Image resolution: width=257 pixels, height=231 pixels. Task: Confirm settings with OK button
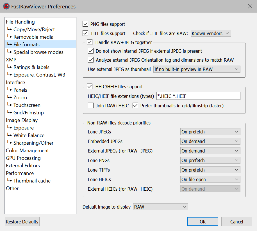click(203, 222)
